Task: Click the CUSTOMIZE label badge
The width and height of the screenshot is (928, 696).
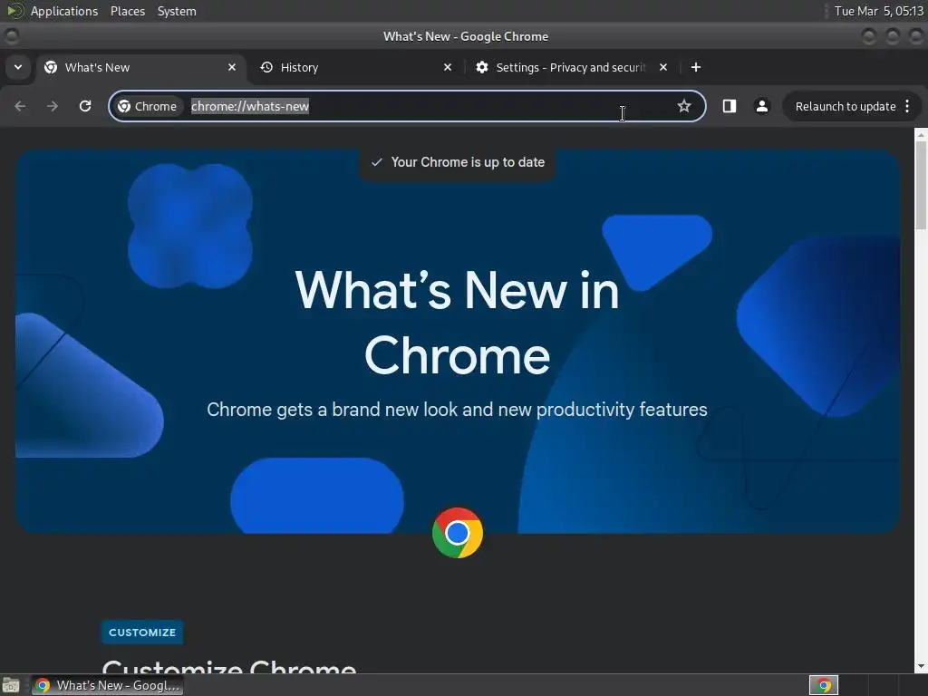Action: [142, 632]
